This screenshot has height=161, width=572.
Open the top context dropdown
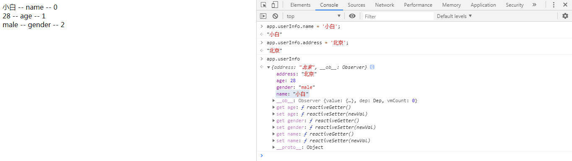click(x=314, y=16)
